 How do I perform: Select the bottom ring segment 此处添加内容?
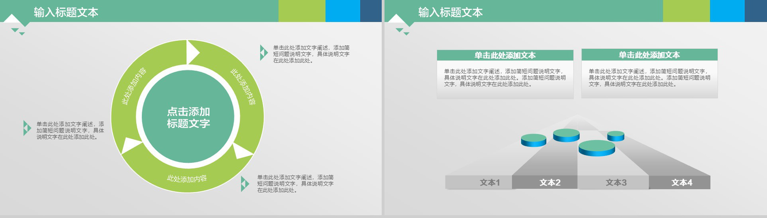[187, 178]
